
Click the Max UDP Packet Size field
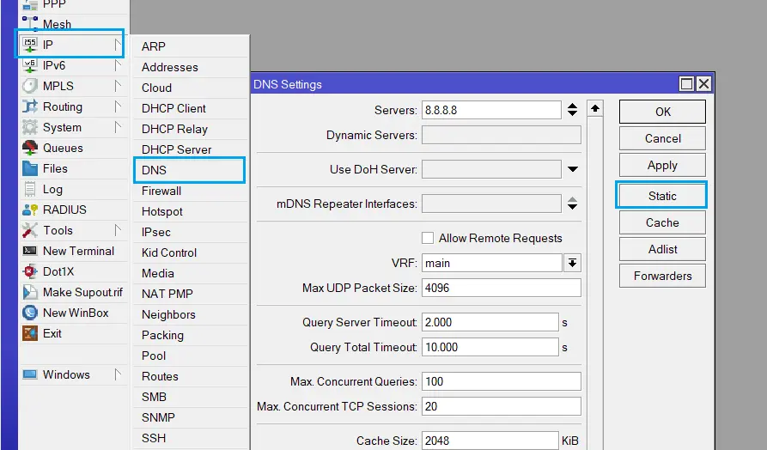[501, 288]
